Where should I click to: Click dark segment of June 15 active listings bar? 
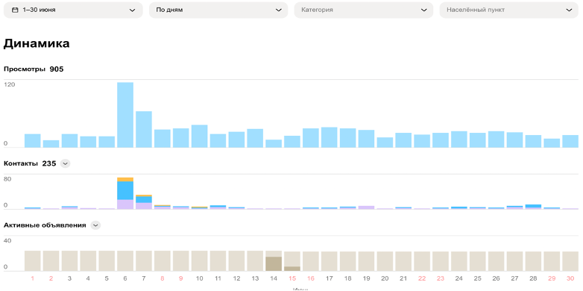[x=292, y=269]
